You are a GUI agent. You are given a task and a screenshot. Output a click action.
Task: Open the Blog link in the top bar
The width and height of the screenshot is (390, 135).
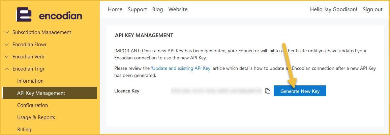coord(157,9)
